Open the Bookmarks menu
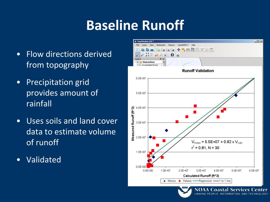This screenshot has width=270, height=202. coord(161,45)
